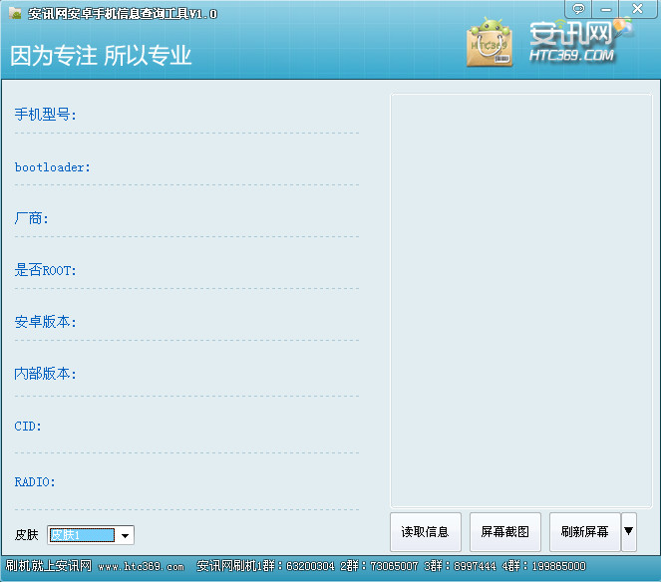Click the speech bubble feedback icon
Viewport: 661px width, 582px height.
point(578,9)
